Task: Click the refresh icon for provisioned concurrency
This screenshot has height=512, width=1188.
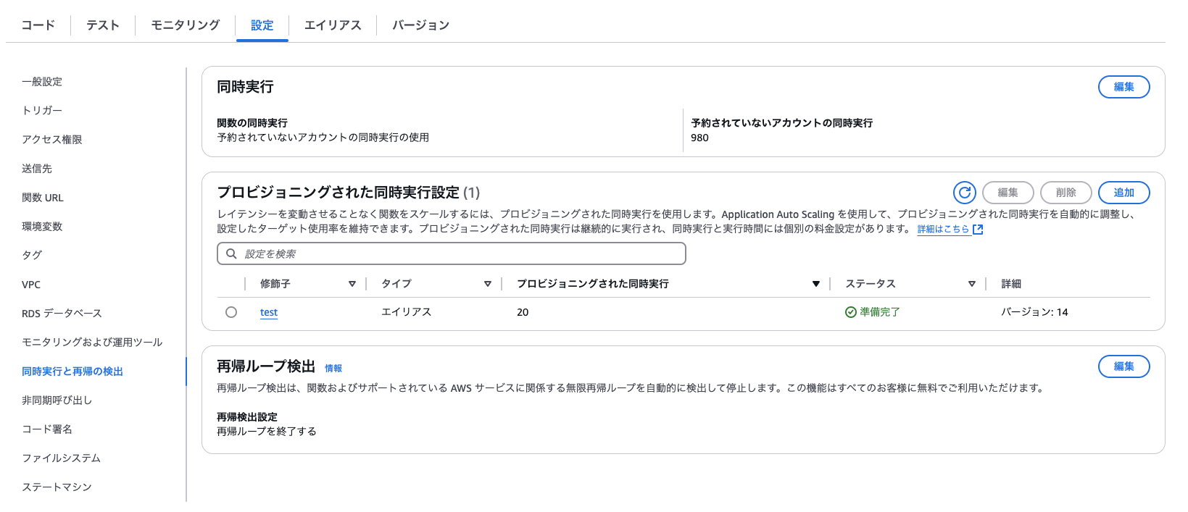Action: pos(964,193)
